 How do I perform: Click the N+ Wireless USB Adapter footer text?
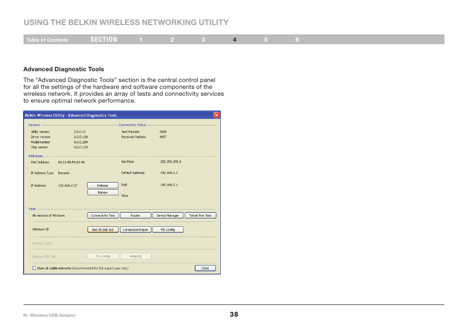50,315
